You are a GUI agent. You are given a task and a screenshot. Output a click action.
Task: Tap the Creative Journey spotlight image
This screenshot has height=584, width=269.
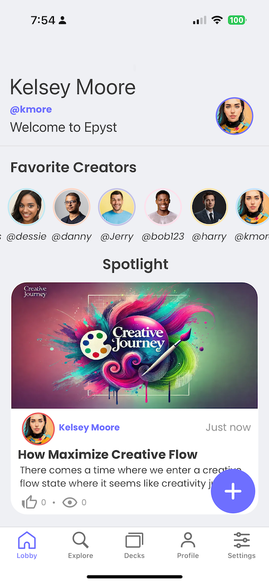click(134, 345)
